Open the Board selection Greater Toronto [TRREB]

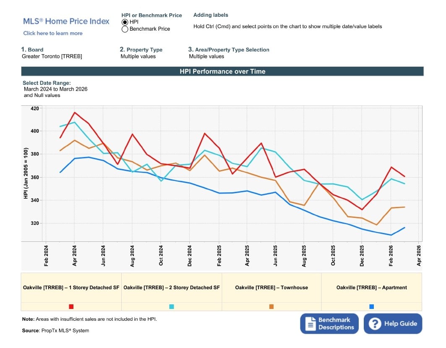52,56
